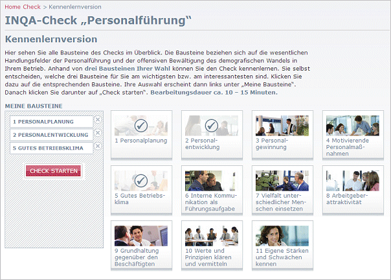Click the Check starten button
The image size is (391, 280).
point(53,171)
